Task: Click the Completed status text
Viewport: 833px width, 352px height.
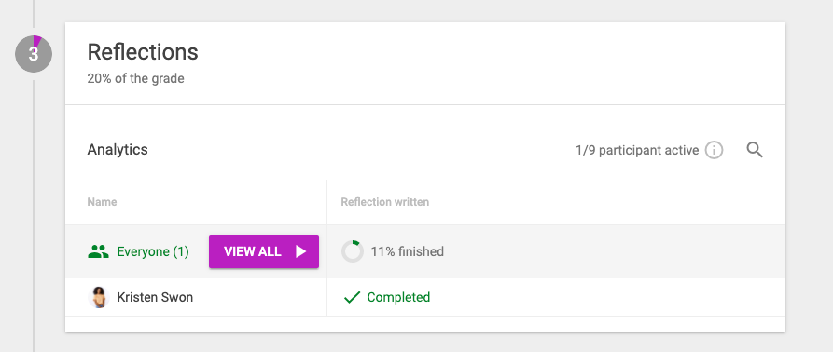Action: tap(398, 297)
